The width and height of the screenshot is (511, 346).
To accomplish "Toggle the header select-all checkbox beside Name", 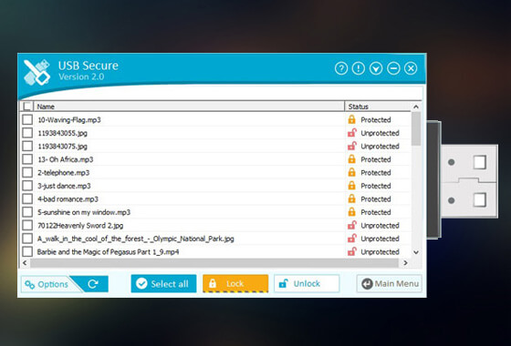I will click(x=27, y=107).
